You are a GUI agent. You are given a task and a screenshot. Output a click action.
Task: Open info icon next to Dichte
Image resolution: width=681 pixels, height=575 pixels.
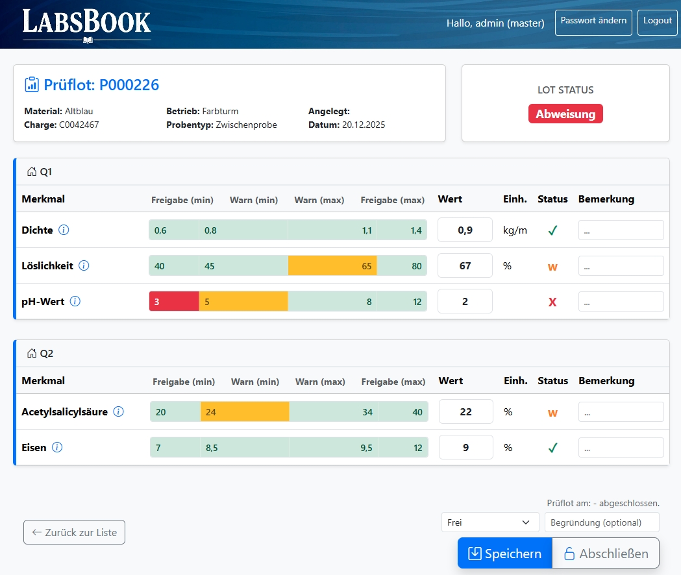pos(64,230)
